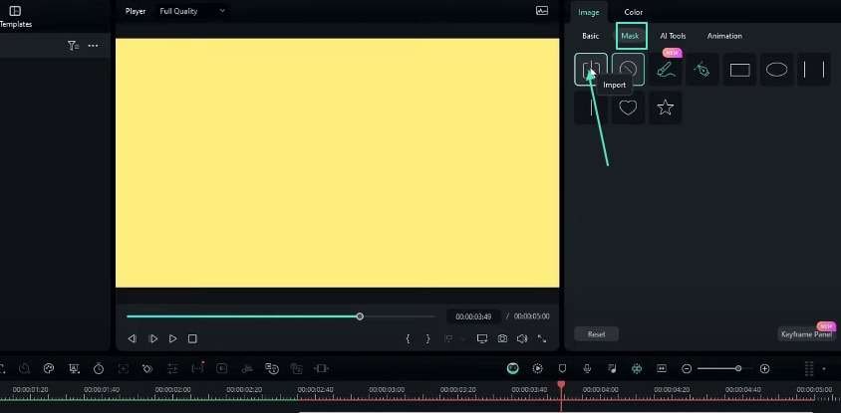The height and width of the screenshot is (413, 841).
Task: Click the filter icon in media panel
Action: click(73, 46)
